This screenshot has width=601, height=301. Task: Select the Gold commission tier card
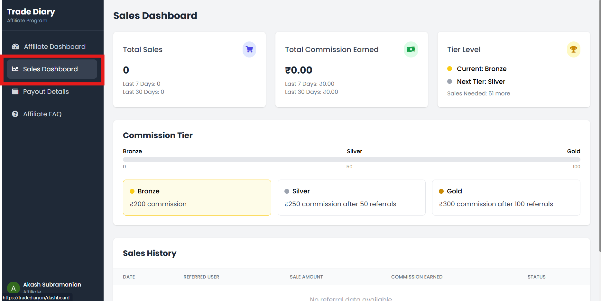(x=506, y=198)
